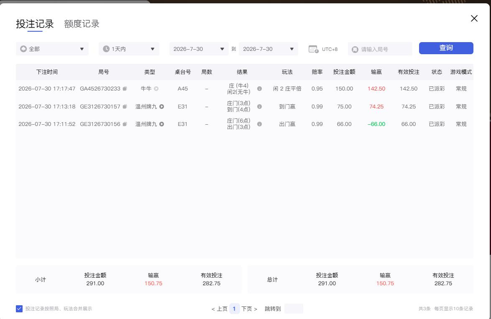
Task: Select page 1 in pagination
Action: [234, 309]
